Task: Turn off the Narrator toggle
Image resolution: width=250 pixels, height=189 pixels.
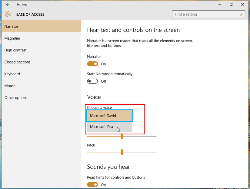Action: click(x=92, y=64)
